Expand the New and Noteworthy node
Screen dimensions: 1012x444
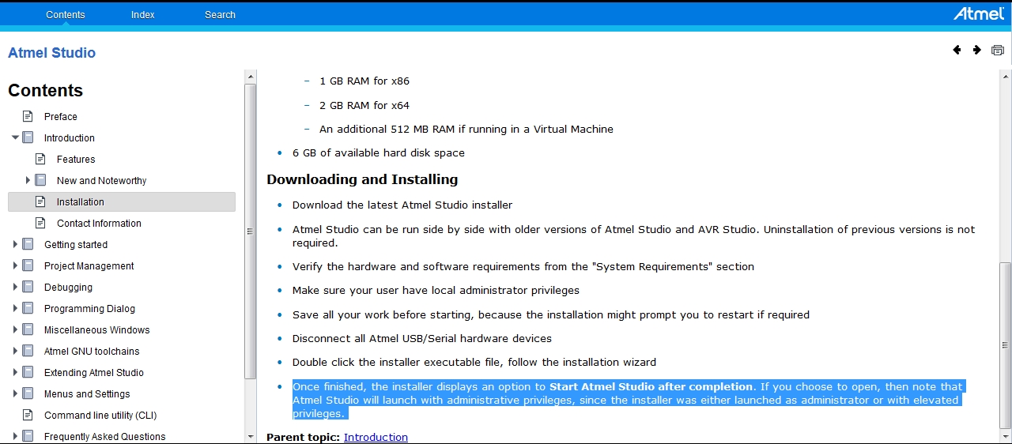click(x=28, y=180)
